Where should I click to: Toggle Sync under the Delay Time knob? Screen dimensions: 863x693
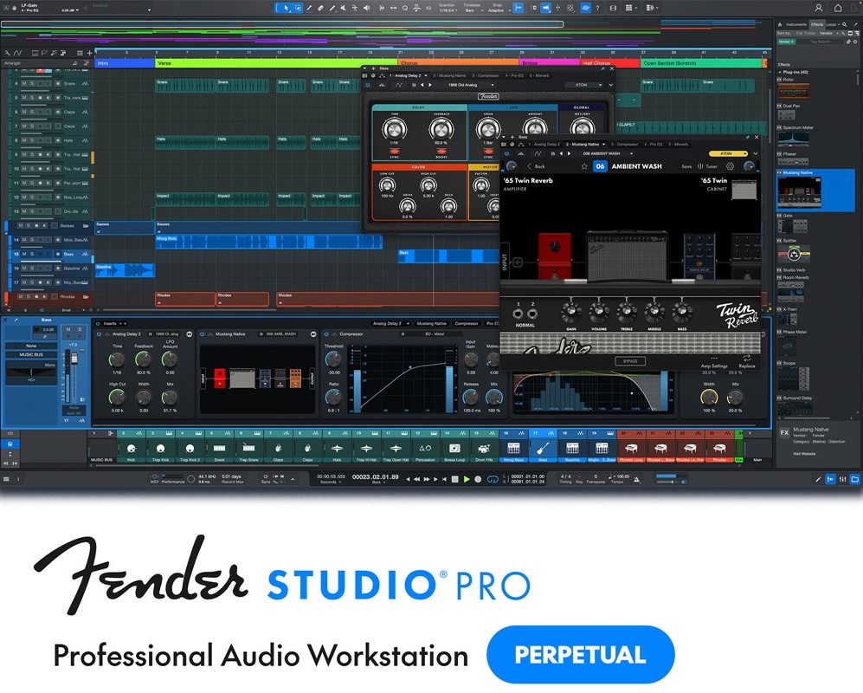[394, 150]
